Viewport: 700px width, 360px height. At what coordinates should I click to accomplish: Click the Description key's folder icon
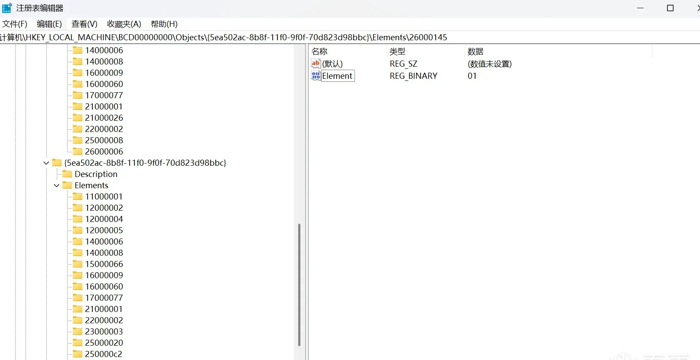(x=67, y=174)
